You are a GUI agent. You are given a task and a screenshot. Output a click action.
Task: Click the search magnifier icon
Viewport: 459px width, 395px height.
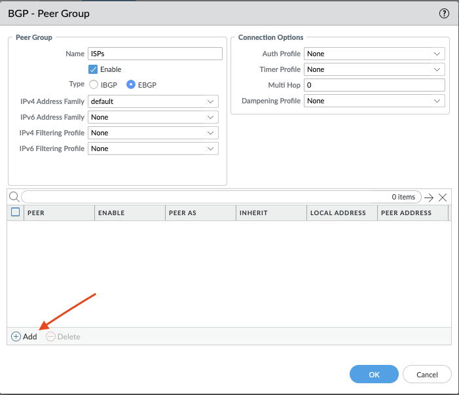click(14, 197)
